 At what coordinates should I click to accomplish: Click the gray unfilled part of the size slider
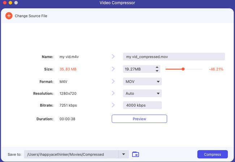(x=193, y=69)
